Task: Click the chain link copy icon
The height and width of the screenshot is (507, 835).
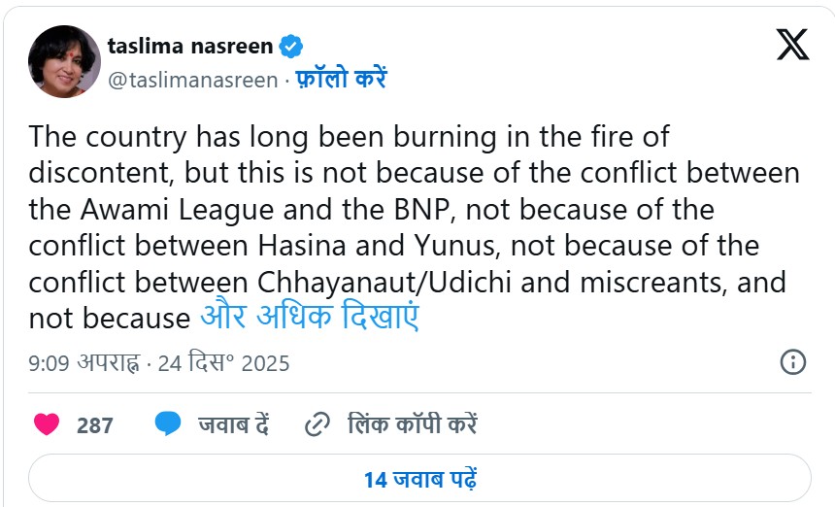Action: (317, 424)
